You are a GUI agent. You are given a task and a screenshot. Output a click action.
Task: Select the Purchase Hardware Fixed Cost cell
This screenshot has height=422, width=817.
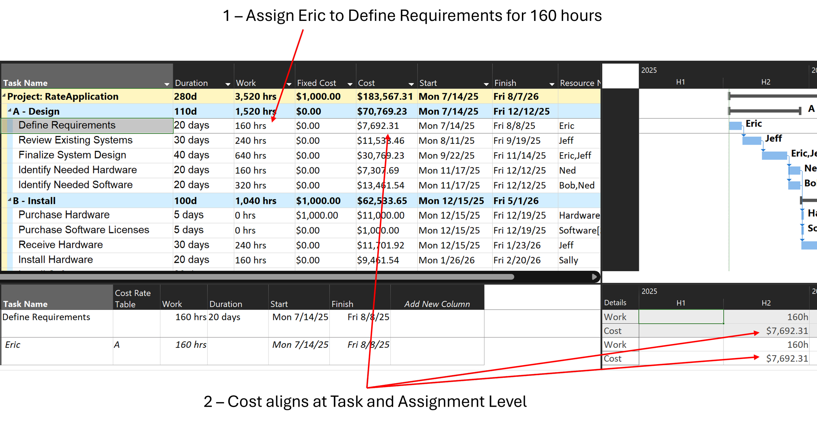pyautogui.click(x=316, y=216)
